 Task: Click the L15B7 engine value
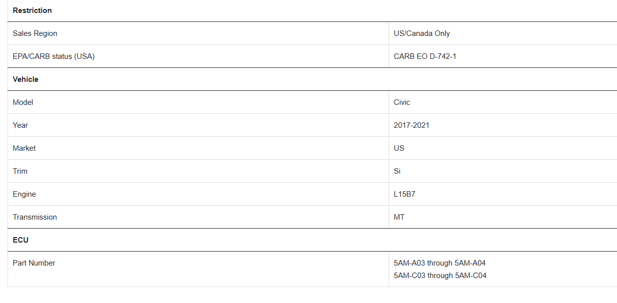405,194
